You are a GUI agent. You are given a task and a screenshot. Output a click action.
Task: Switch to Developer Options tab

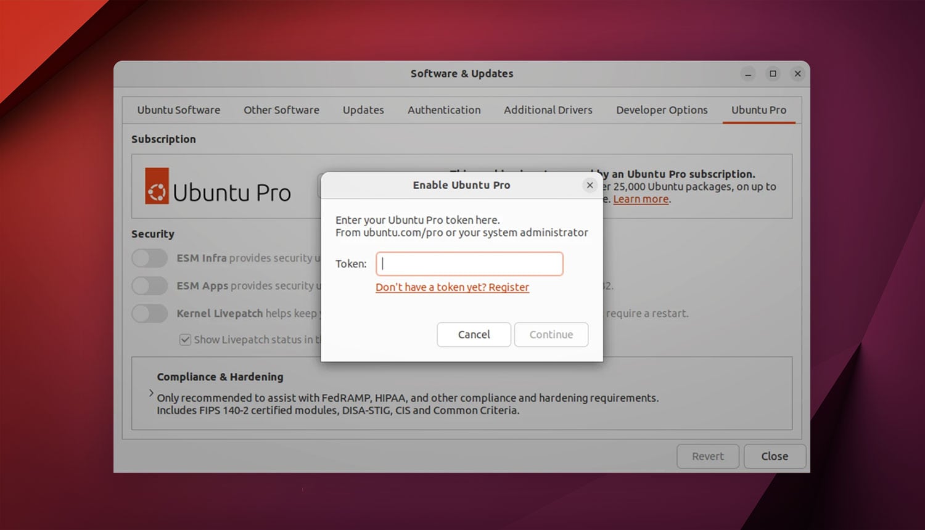(x=662, y=110)
